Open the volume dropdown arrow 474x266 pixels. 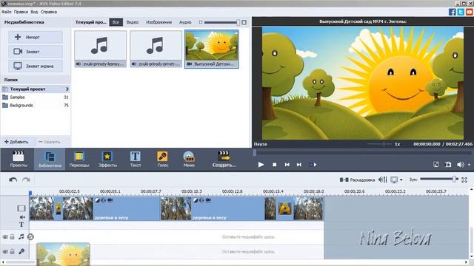coord(469,165)
